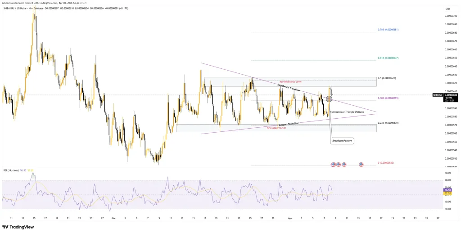Click the 0.618 (0.00000647) Fibonacci label

point(388,58)
